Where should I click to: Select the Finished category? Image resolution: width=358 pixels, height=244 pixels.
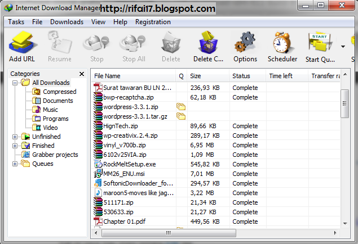pyautogui.click(x=43, y=146)
